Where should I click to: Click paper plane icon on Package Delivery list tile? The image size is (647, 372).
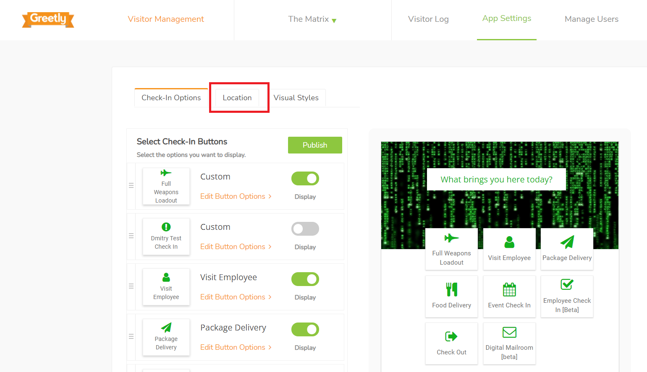[x=166, y=328]
